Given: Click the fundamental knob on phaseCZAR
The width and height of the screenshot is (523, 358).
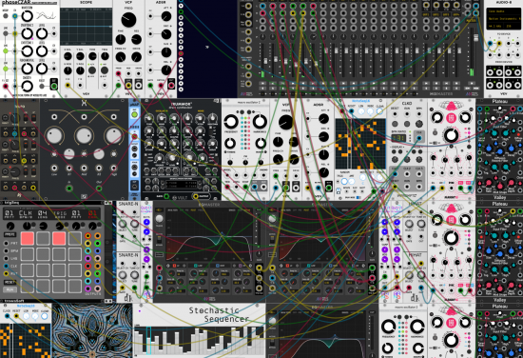Looking at the screenshot, I should coord(27,69).
